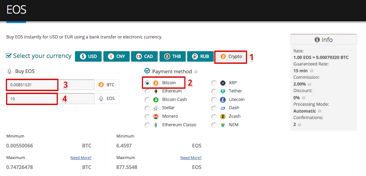The height and width of the screenshot is (176, 366).
Task: Click the Bitcoin coin icon in payment list
Action: point(156,83)
